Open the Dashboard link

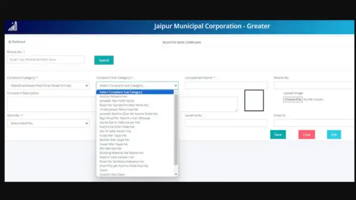[17, 42]
